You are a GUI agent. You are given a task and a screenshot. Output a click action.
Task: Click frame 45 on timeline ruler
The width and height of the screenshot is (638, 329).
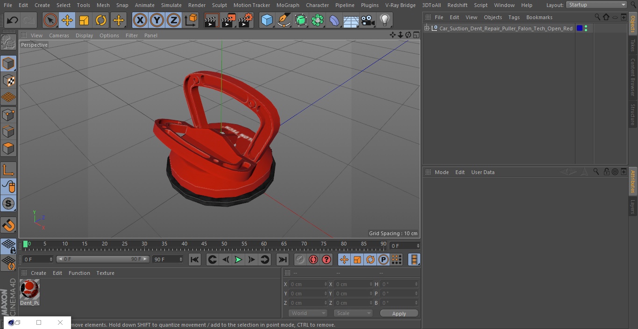(x=204, y=244)
